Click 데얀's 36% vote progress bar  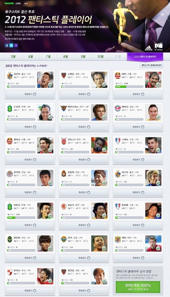tap(129, 87)
